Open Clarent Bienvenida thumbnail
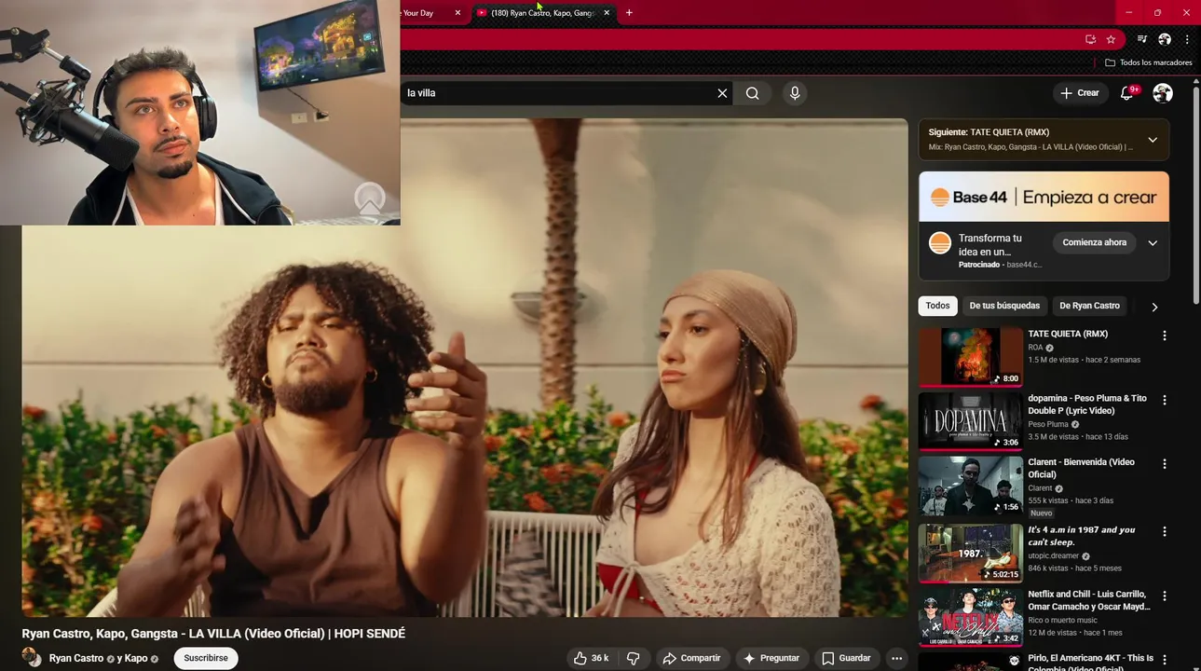1201x671 pixels. pos(970,485)
